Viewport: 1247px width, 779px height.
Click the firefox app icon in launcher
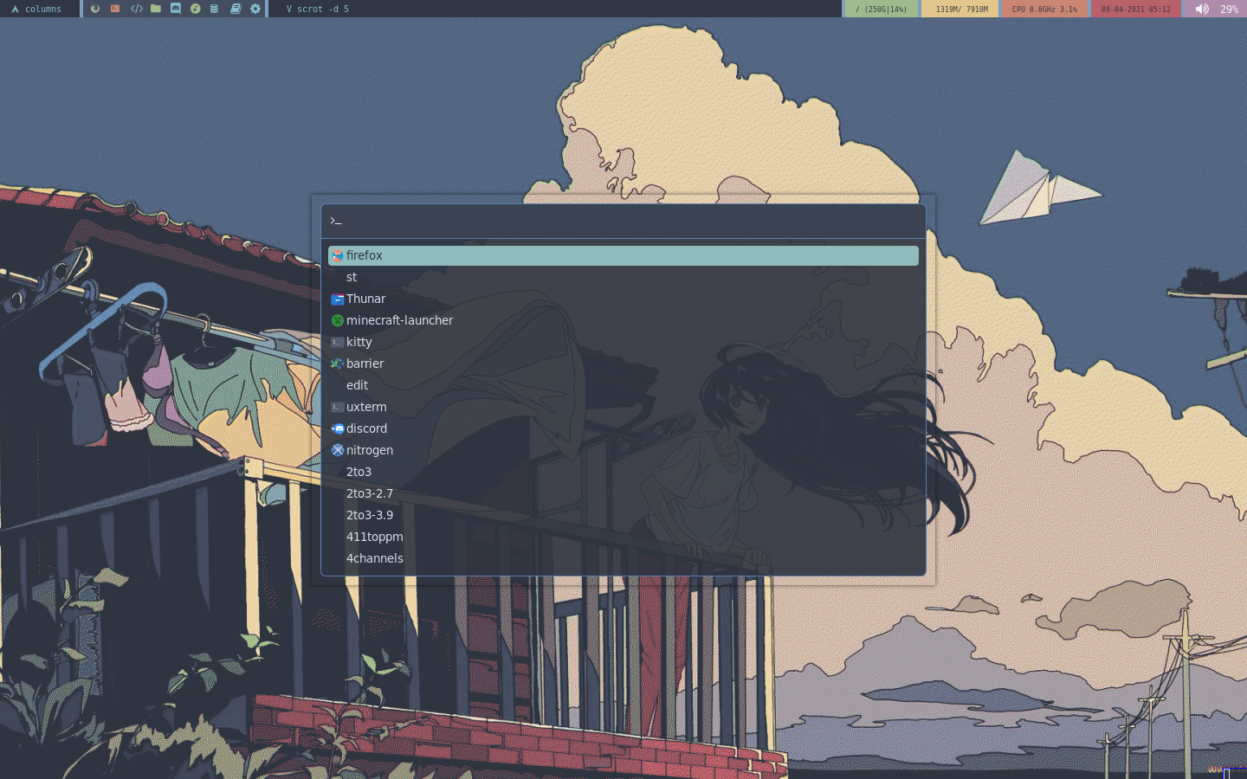tap(338, 255)
